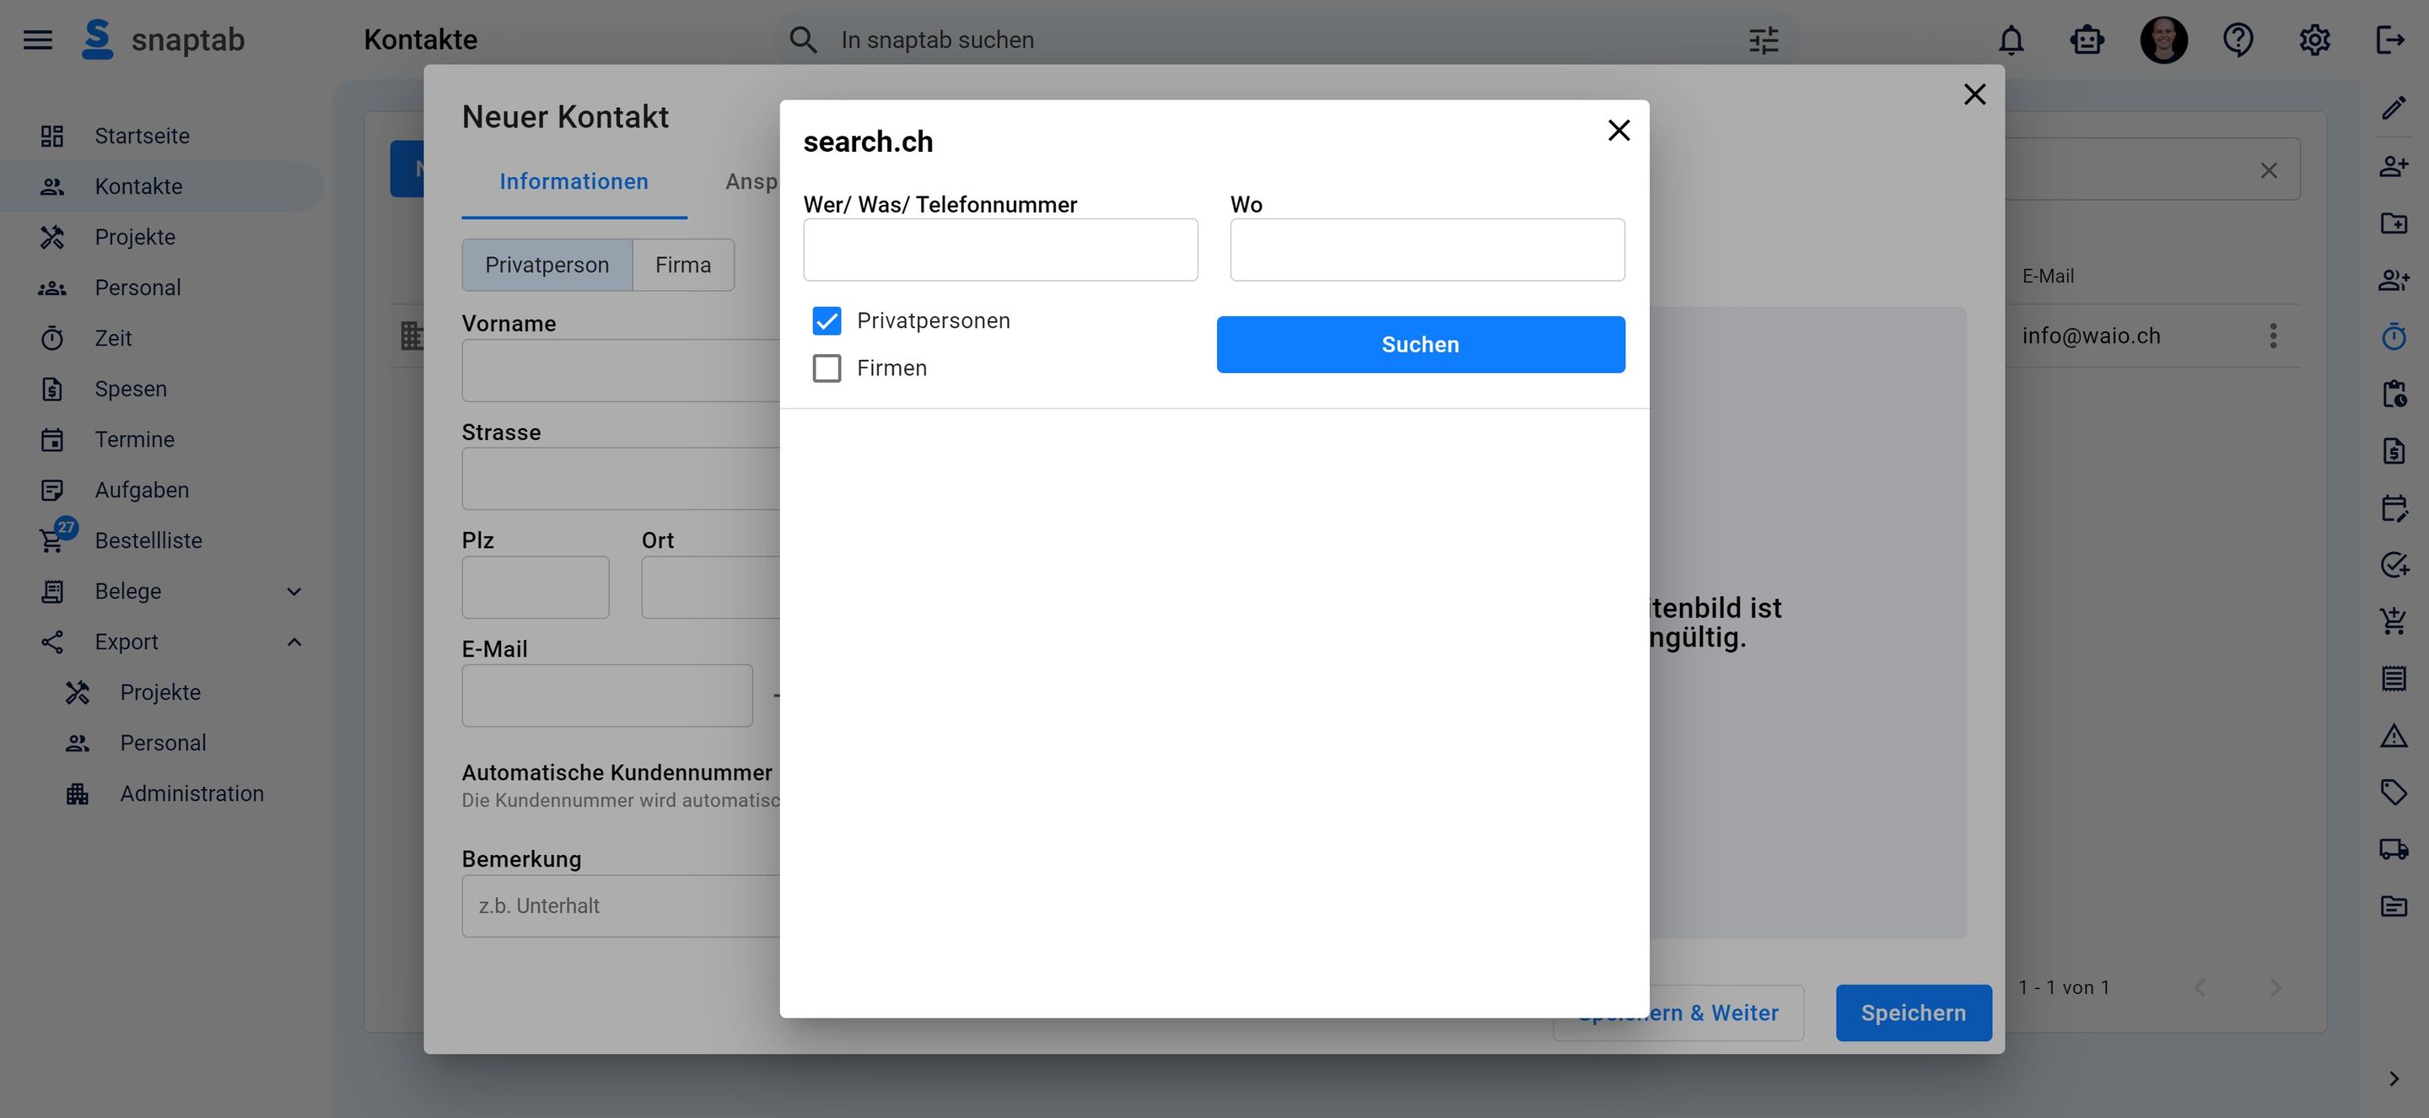Open Termine in sidebar

[x=162, y=439]
